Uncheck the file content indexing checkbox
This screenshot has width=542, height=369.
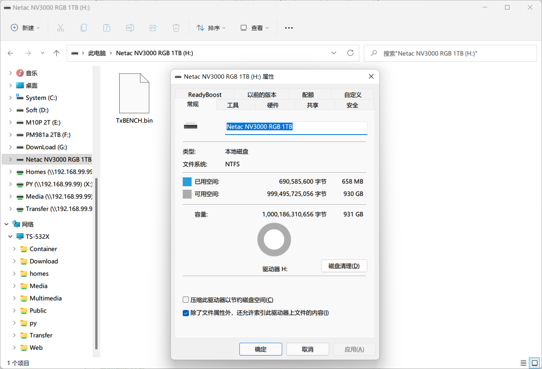(x=186, y=313)
